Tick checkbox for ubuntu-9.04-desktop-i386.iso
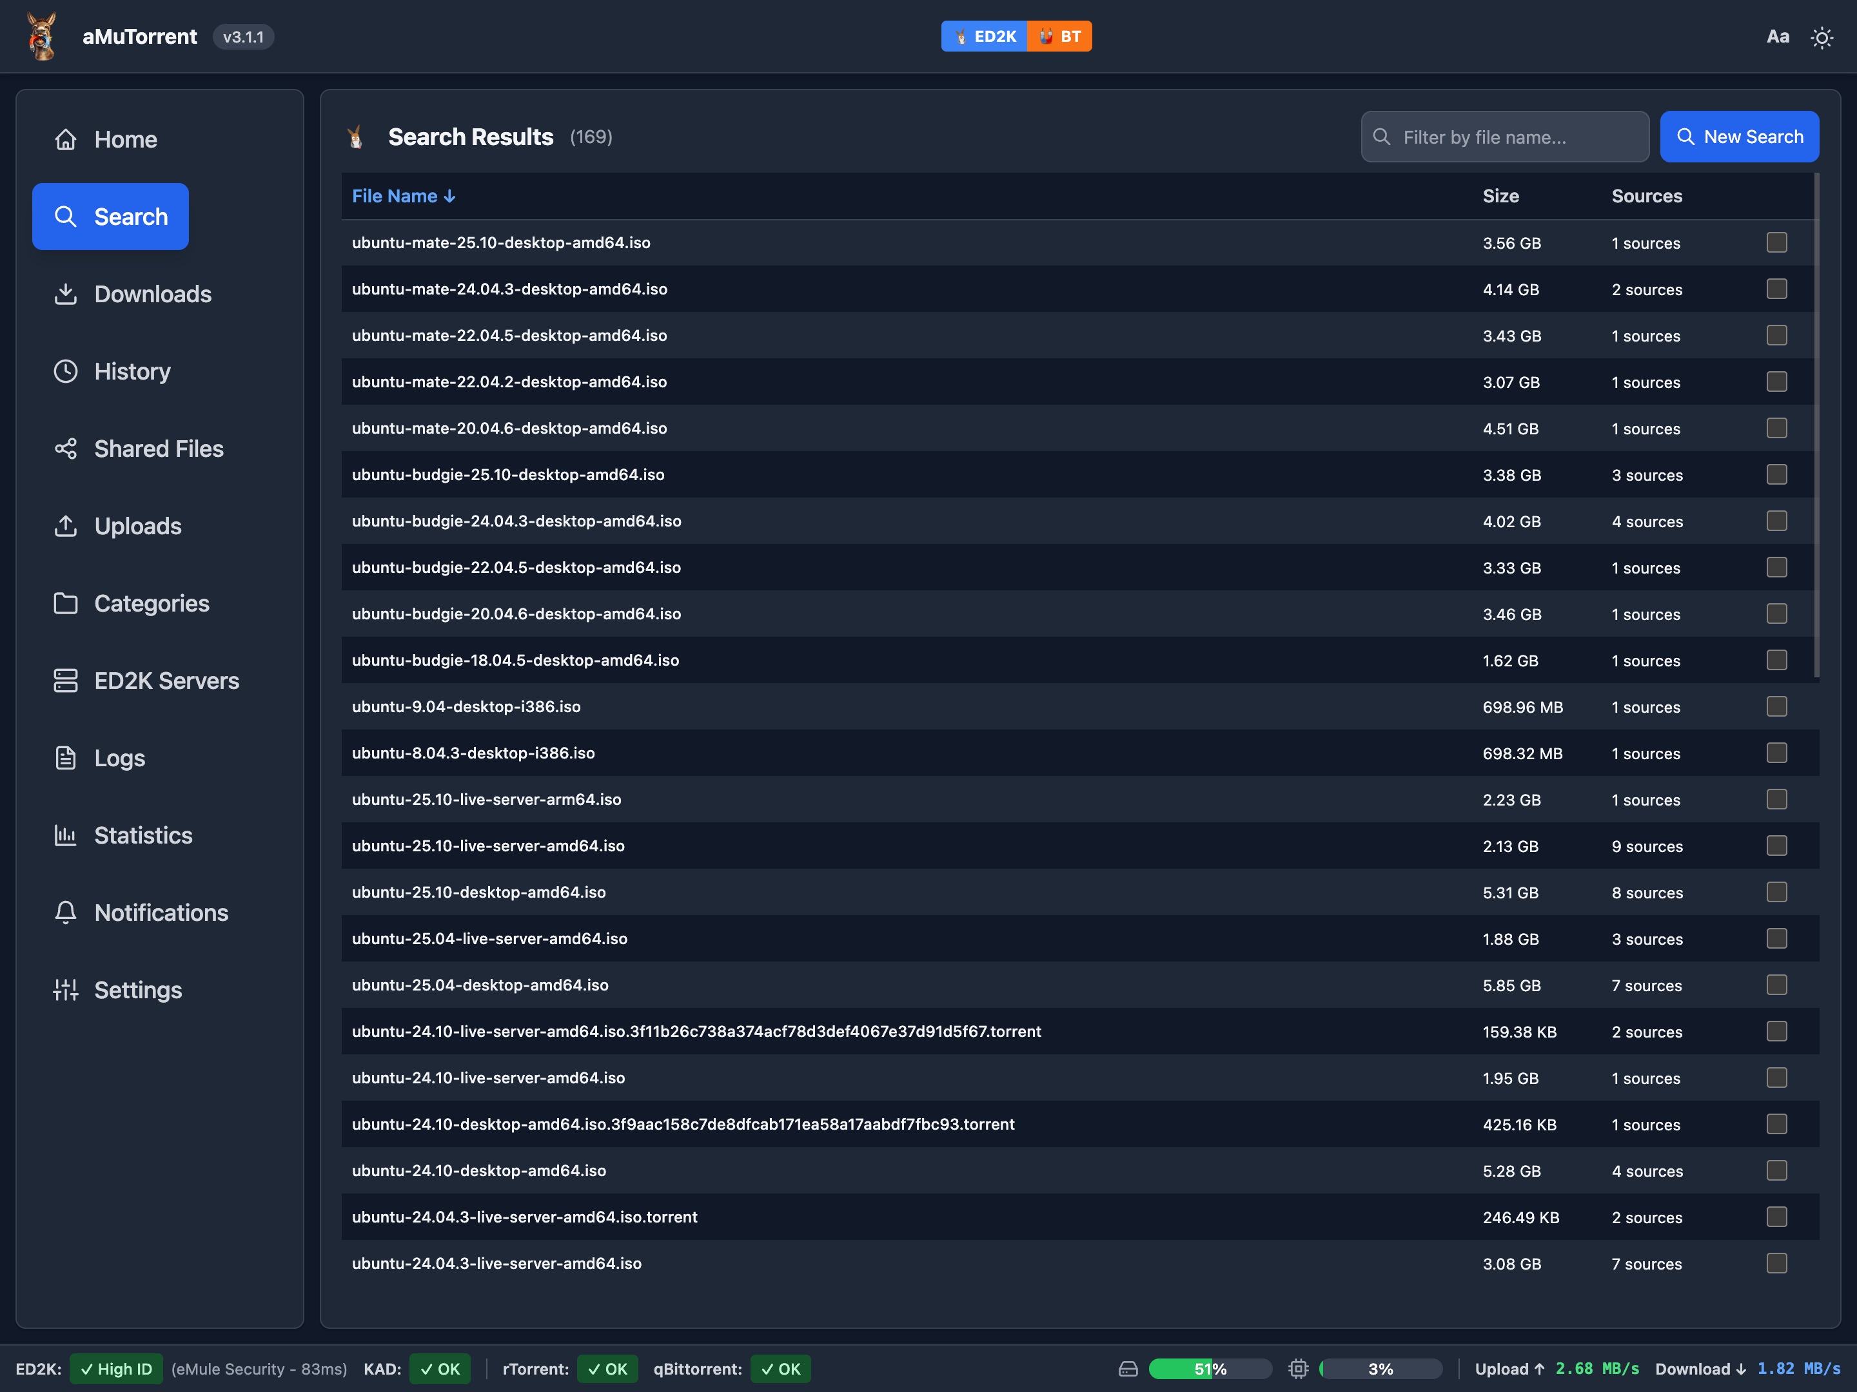Screen dimensions: 1857x1392 (x=1776, y=706)
